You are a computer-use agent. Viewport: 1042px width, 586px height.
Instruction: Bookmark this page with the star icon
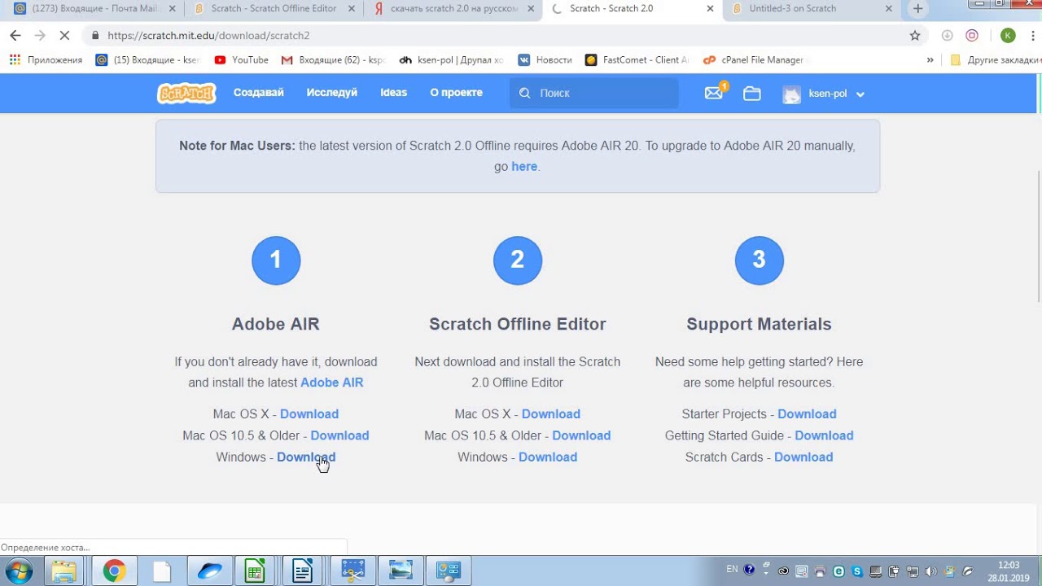pyautogui.click(x=915, y=36)
